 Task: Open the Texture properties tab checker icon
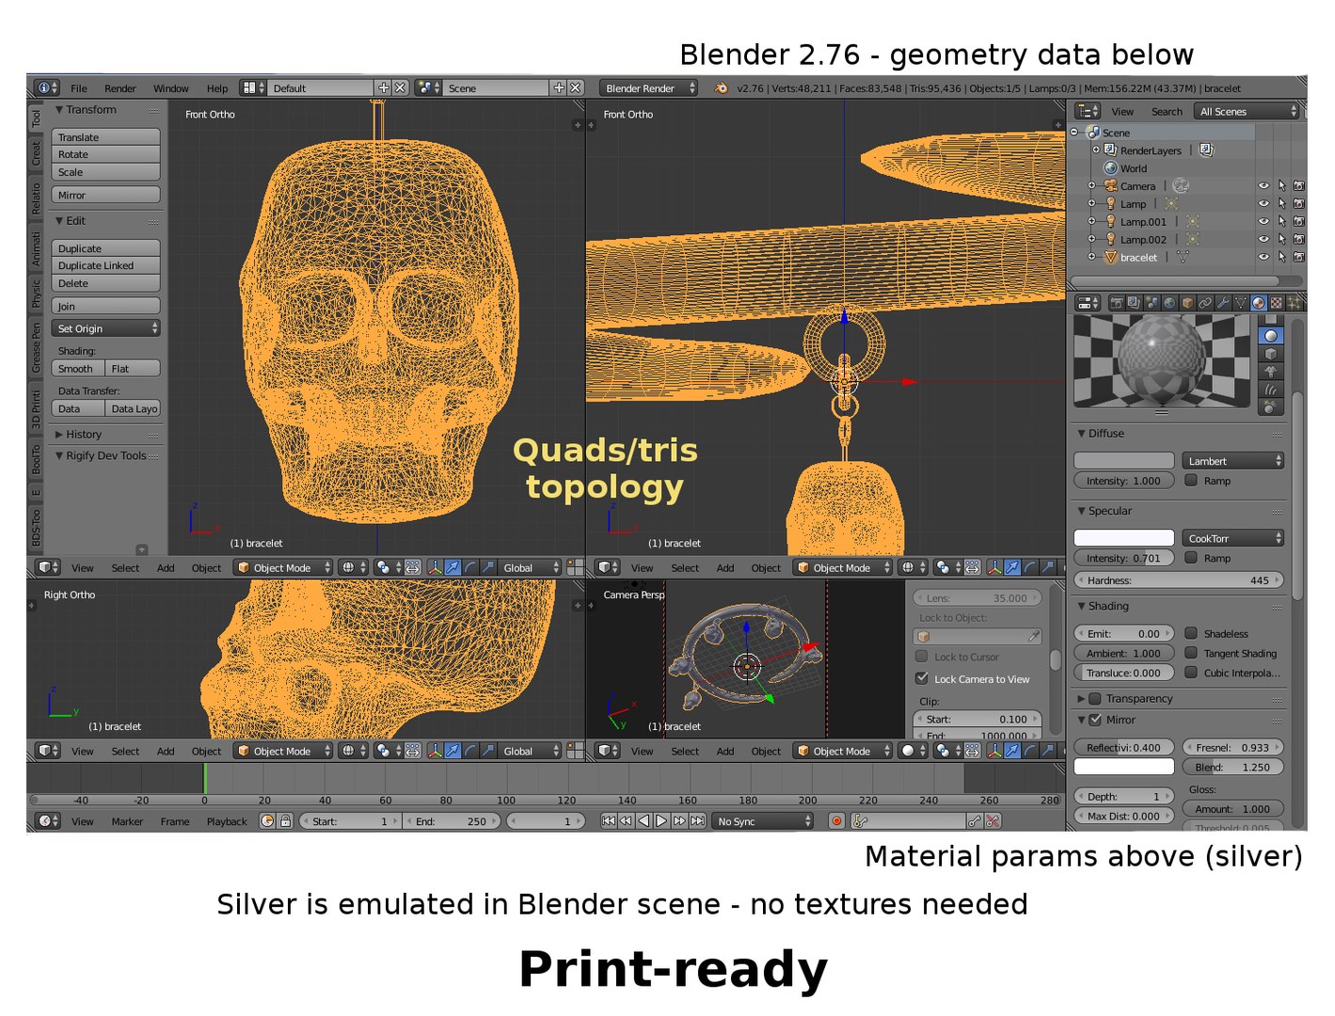coord(1277,303)
